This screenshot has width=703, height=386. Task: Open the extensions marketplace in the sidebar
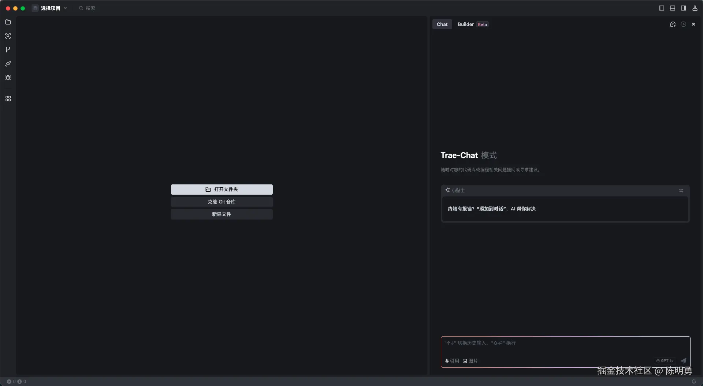(8, 99)
